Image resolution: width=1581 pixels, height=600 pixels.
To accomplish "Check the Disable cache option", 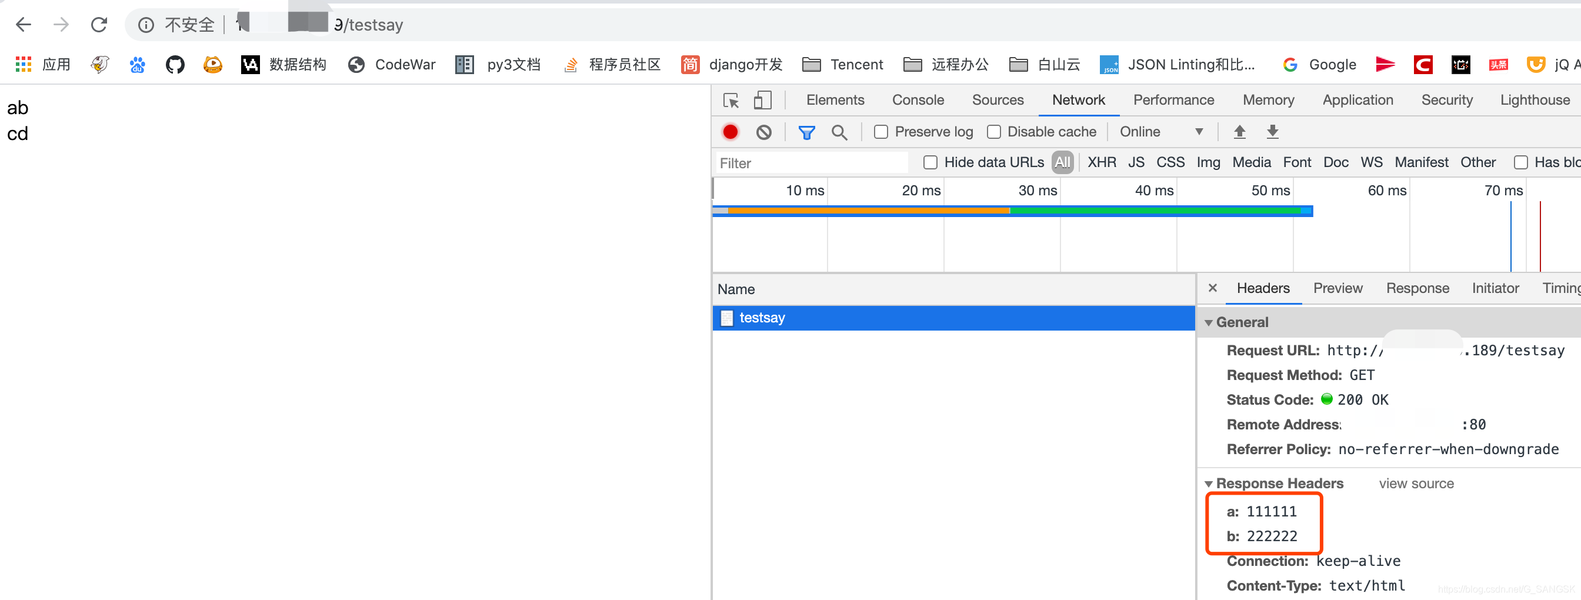I will (993, 131).
